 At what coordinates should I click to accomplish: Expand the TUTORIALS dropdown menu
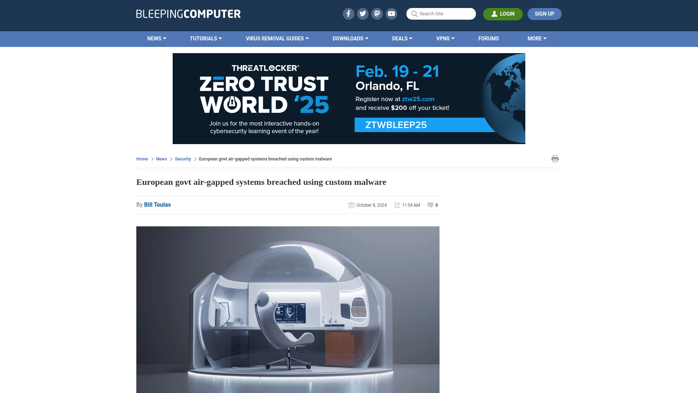(206, 38)
